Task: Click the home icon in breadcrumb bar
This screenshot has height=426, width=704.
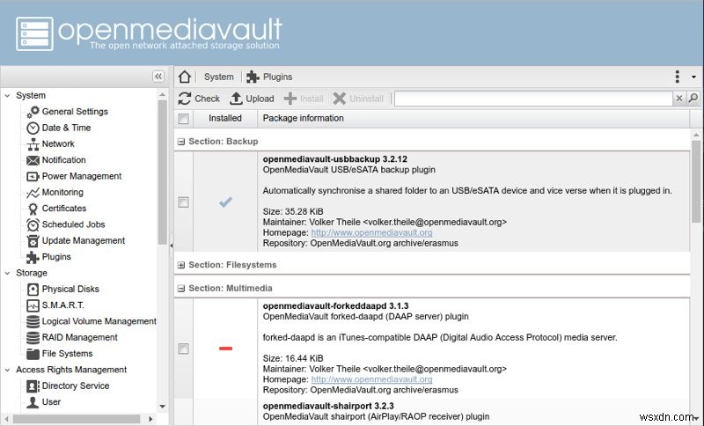Action: coord(185,77)
